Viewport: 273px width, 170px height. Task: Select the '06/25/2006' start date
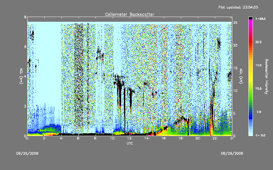[x=27, y=153]
